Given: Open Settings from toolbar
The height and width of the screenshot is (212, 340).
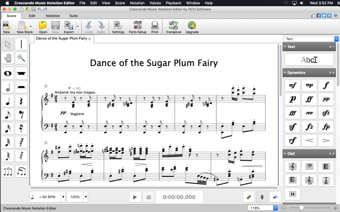Looking at the screenshot, I should point(118,27).
